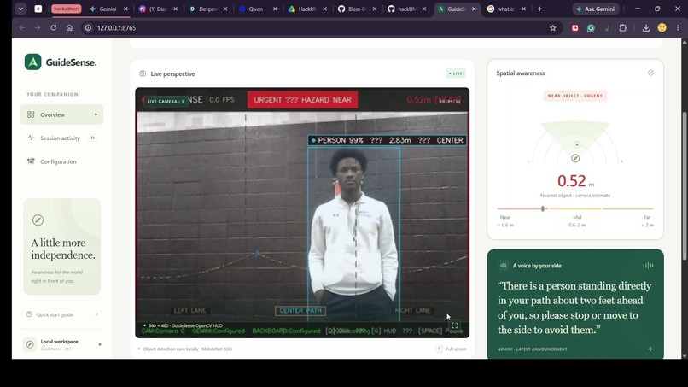Click the URGENT HAZARD NEAR banner
688x387 pixels.
coord(302,100)
